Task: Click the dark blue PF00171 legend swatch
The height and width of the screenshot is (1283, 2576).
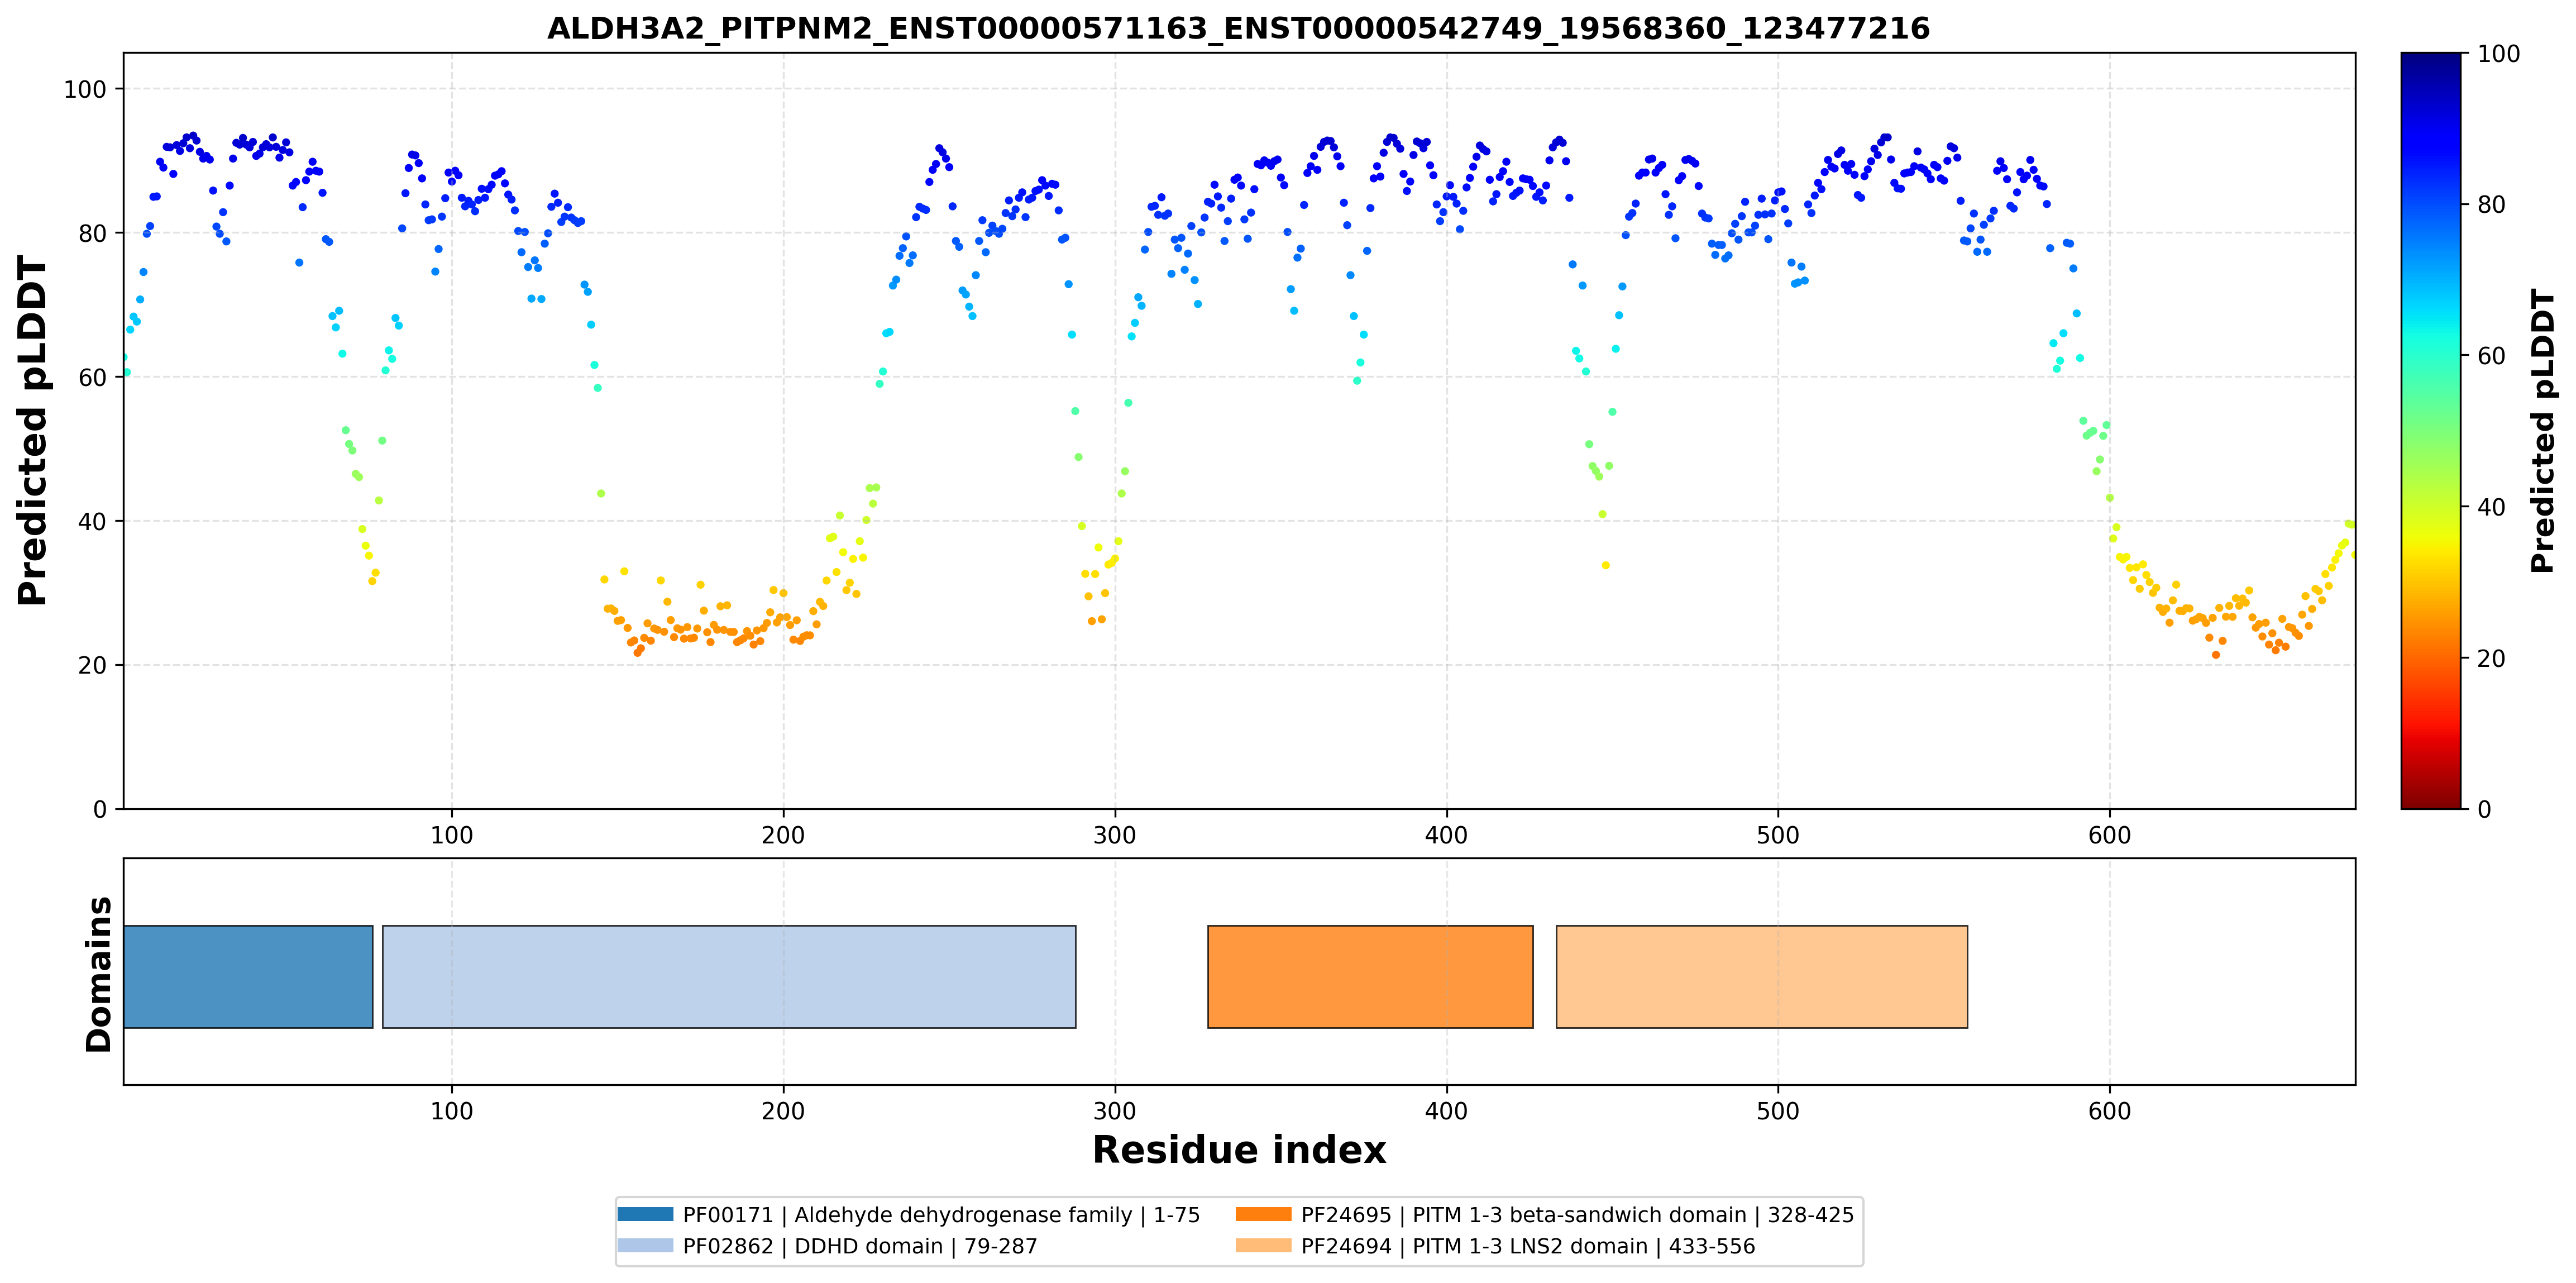Action: (x=645, y=1214)
